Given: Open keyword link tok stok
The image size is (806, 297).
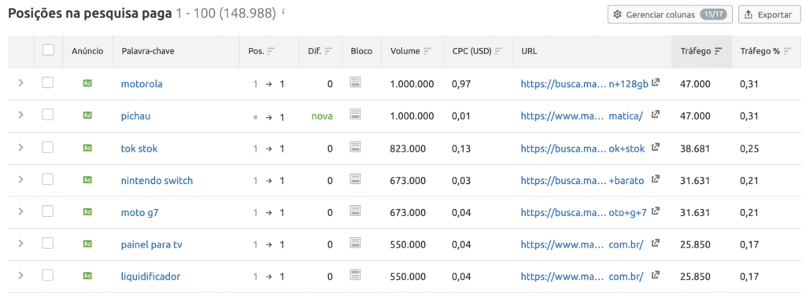Looking at the screenshot, I should coord(139,148).
